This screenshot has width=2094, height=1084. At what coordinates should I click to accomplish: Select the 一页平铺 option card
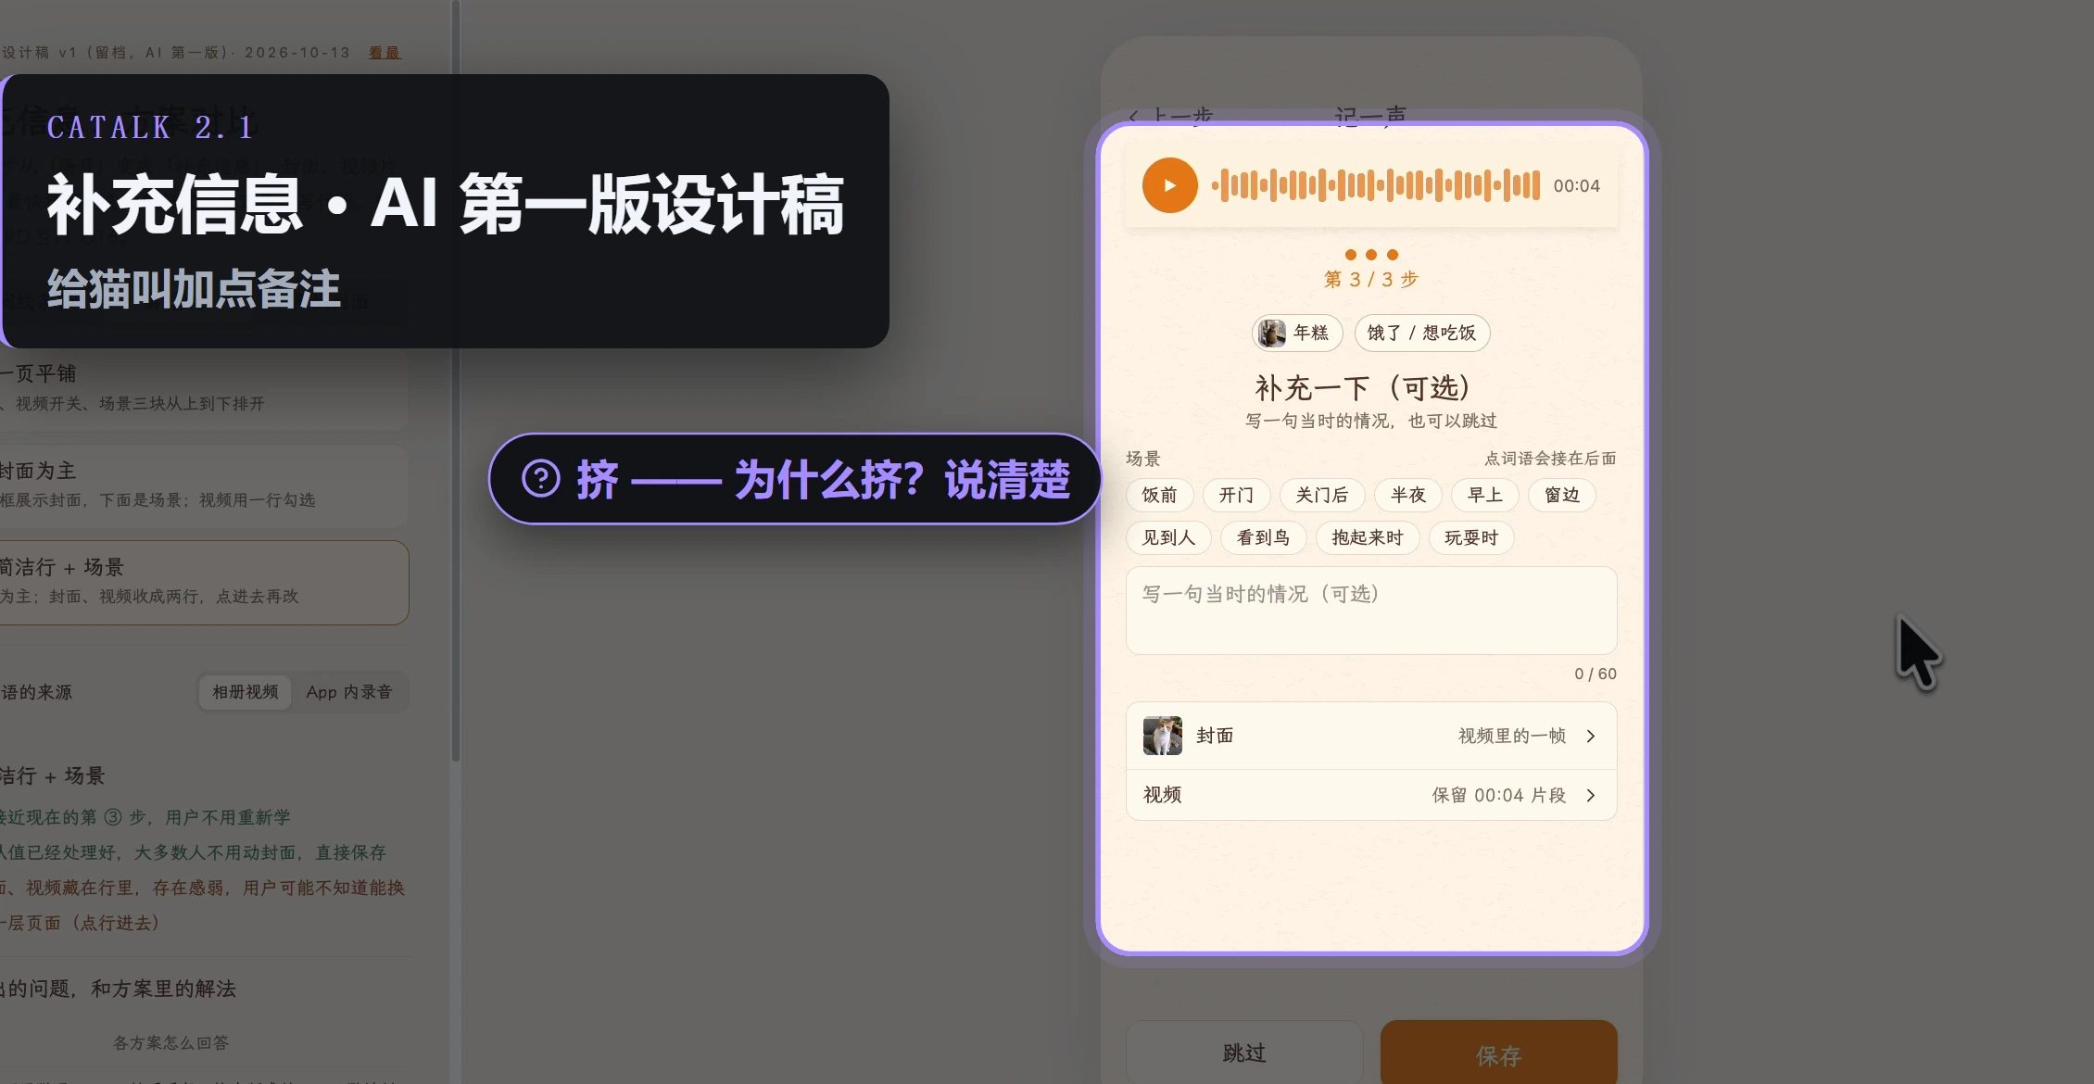pos(204,389)
